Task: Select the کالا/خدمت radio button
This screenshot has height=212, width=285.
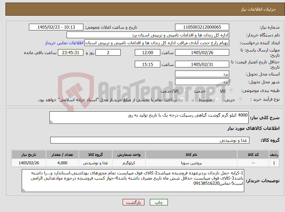Action: tap(185, 90)
